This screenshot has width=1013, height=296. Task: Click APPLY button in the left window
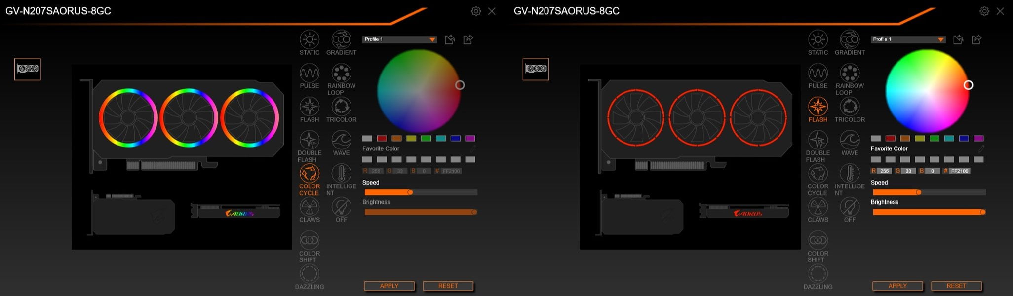389,286
